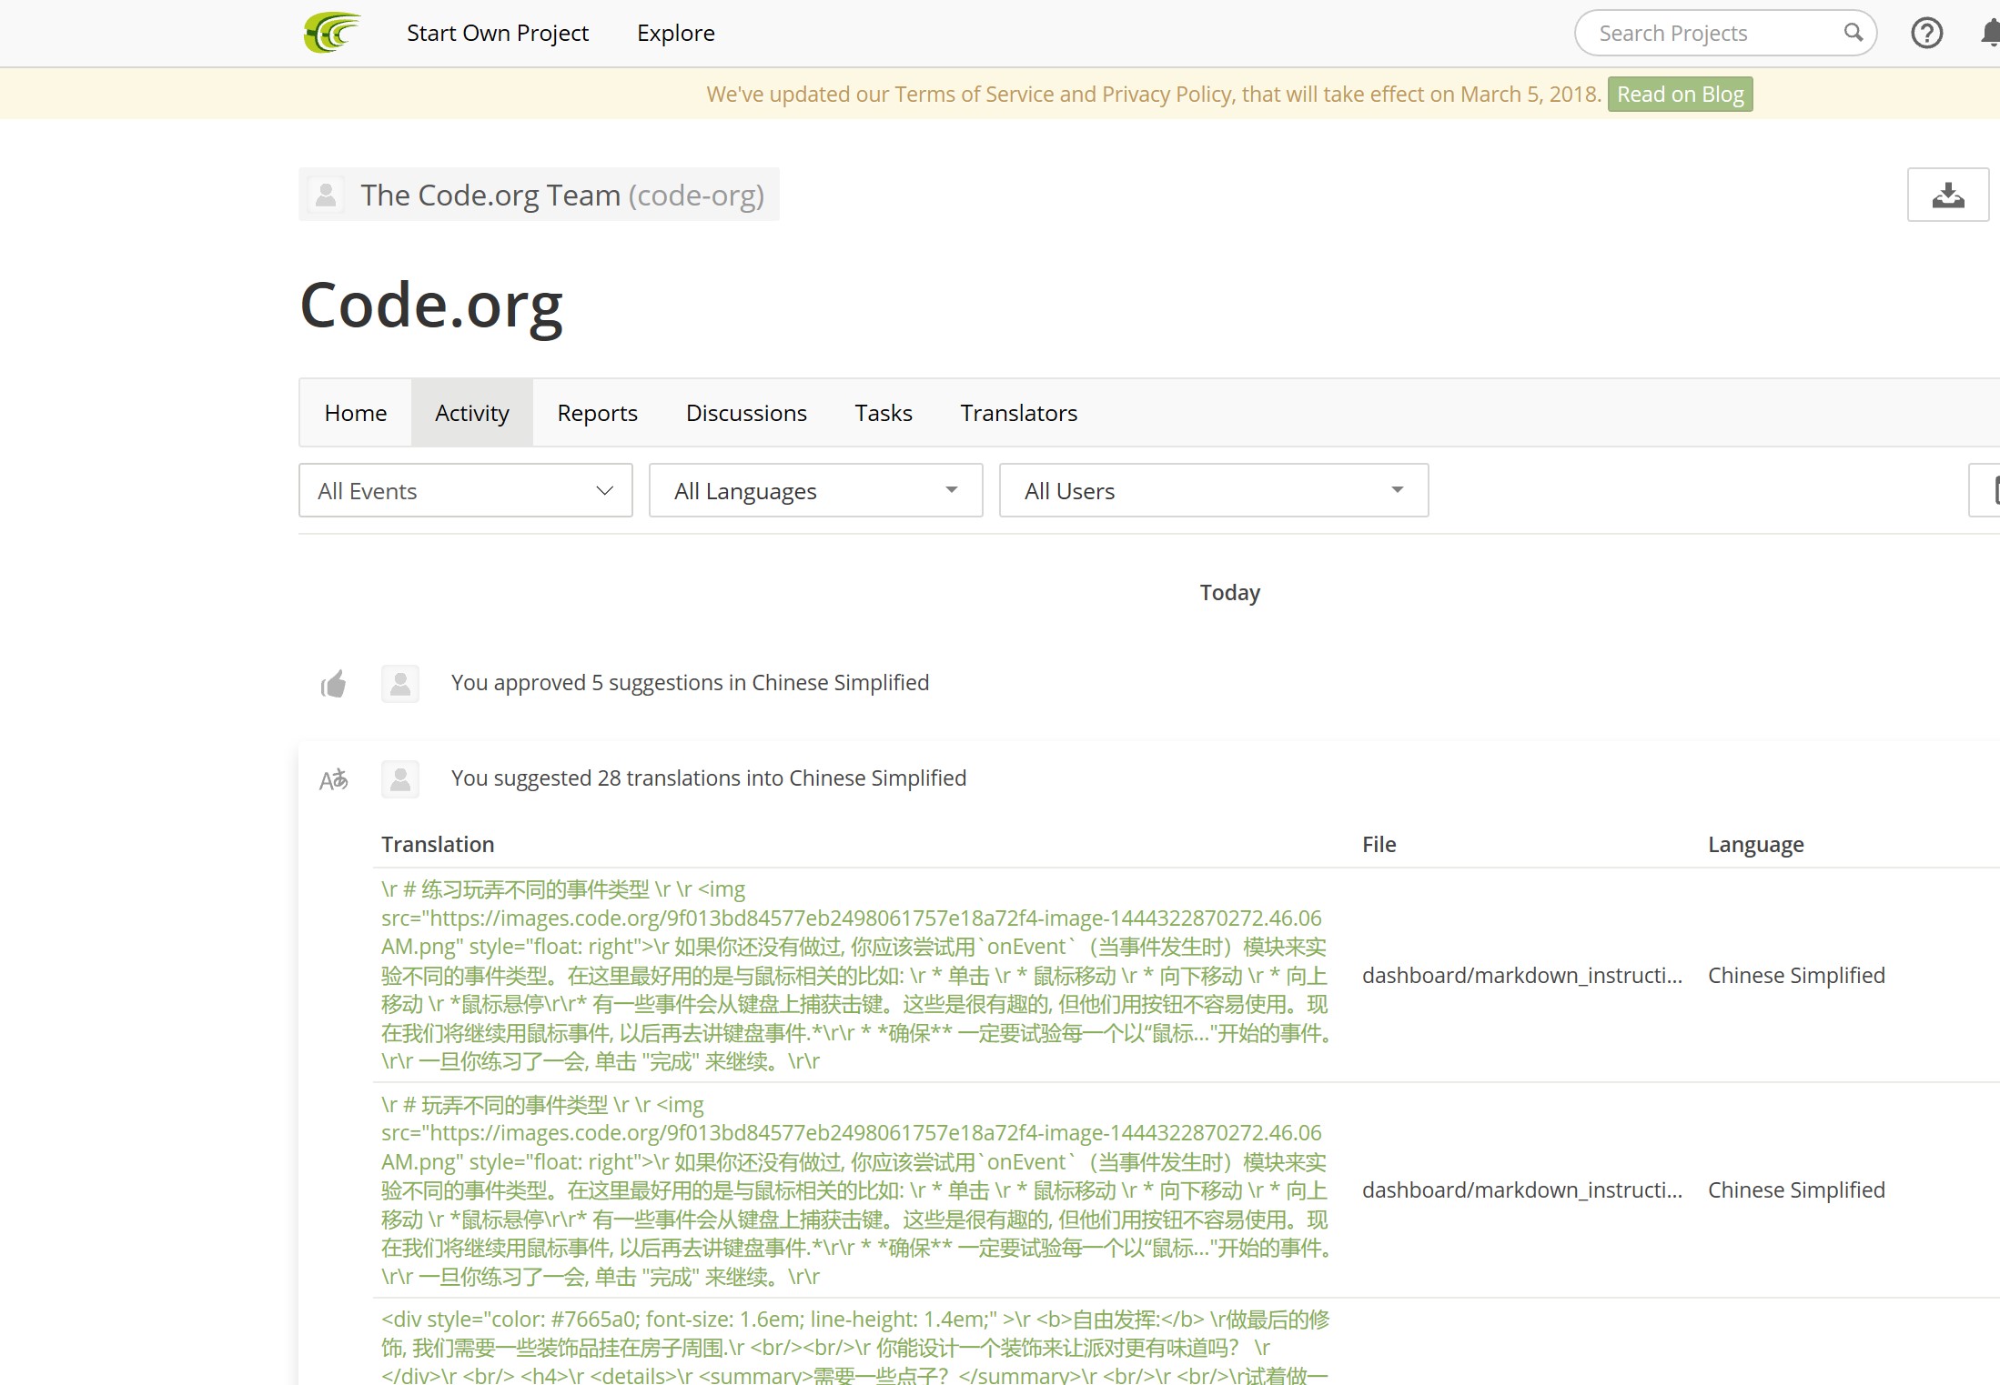Open the All Users filter dropdown
2000x1385 pixels.
pyautogui.click(x=1213, y=491)
